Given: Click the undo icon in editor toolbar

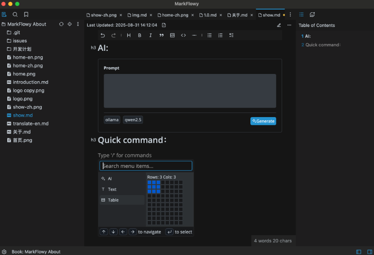Looking at the screenshot, I should tap(103, 35).
